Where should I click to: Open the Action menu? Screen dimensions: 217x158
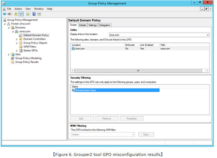(x=18, y=8)
